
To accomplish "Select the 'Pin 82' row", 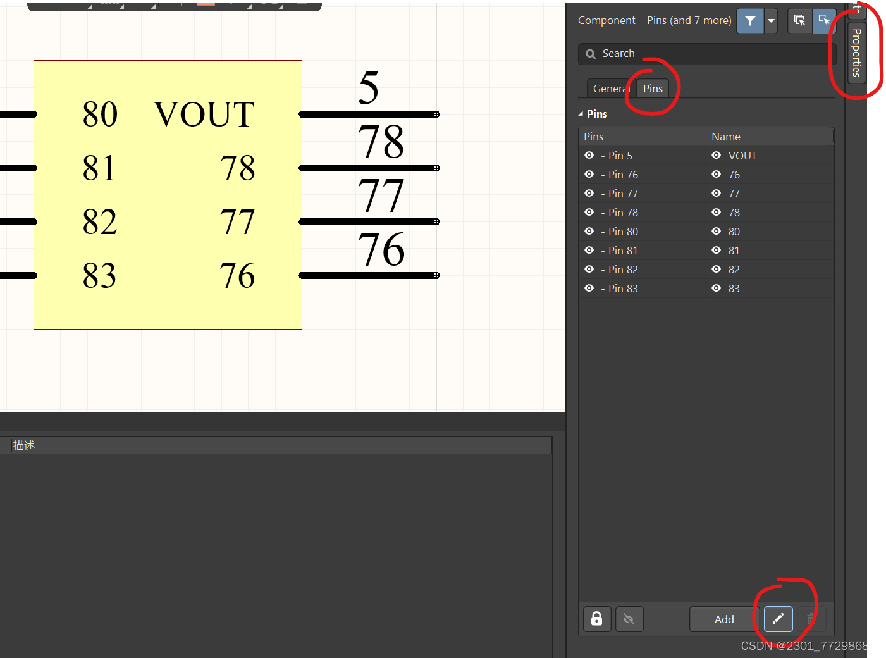I will tap(706, 270).
